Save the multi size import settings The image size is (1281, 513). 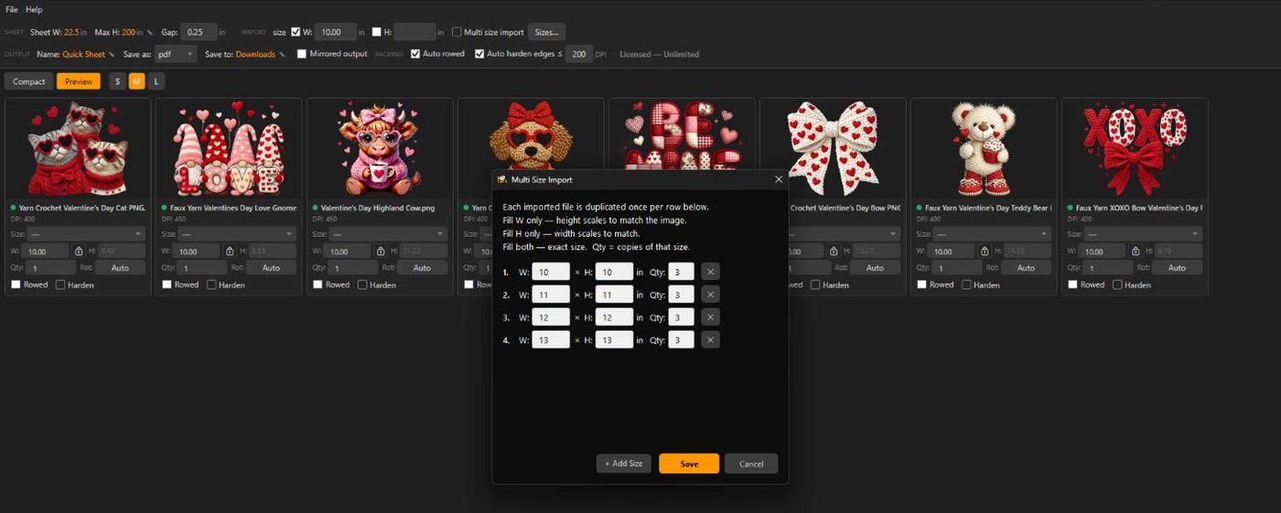689,464
